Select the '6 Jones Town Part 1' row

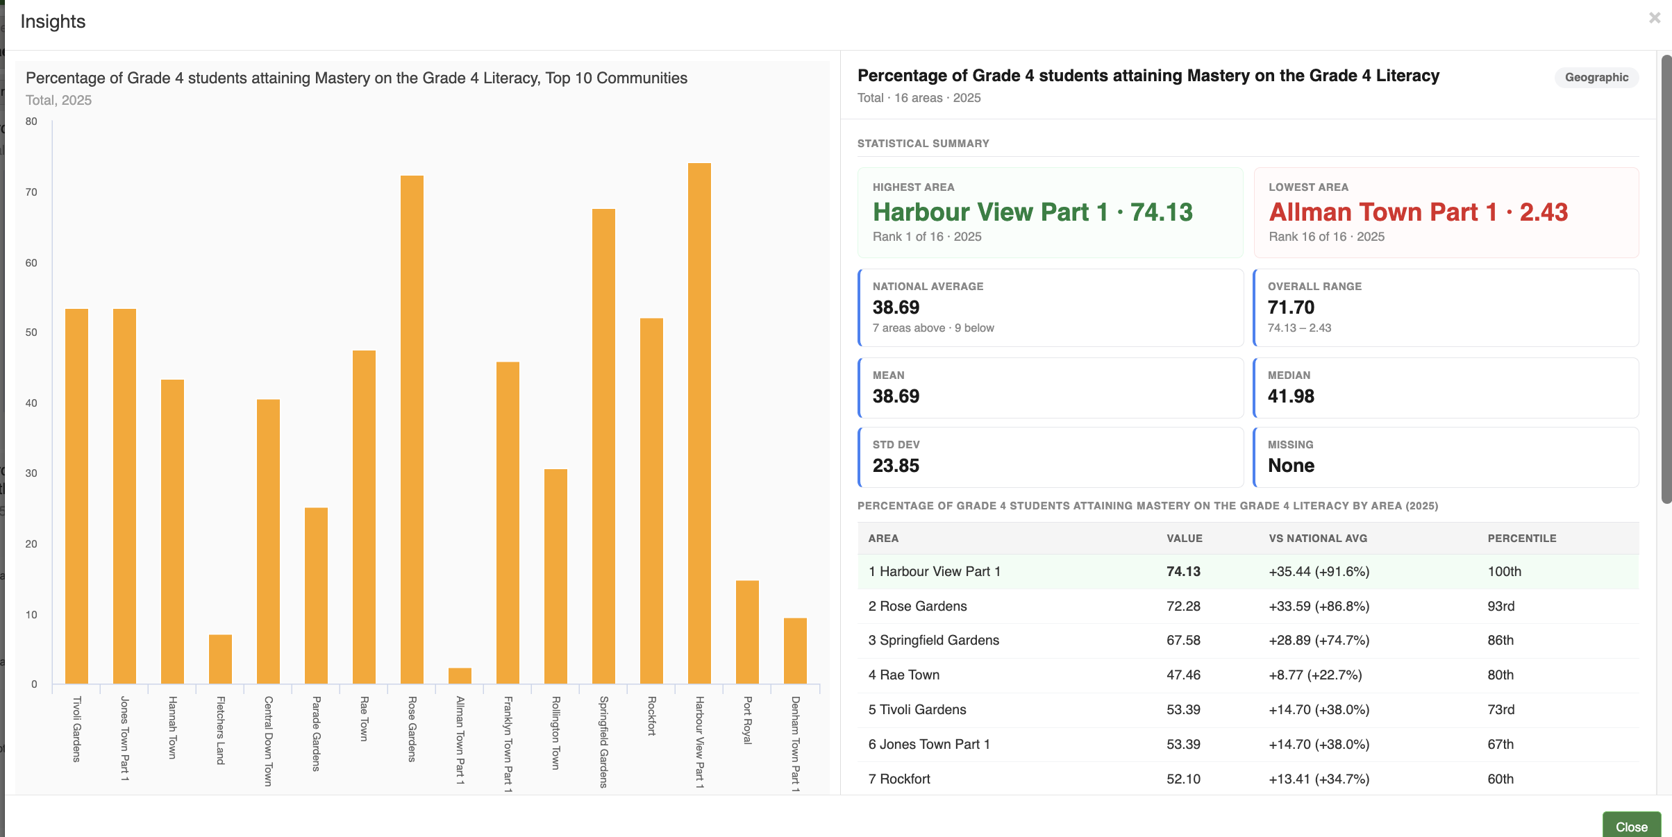[1248, 745]
